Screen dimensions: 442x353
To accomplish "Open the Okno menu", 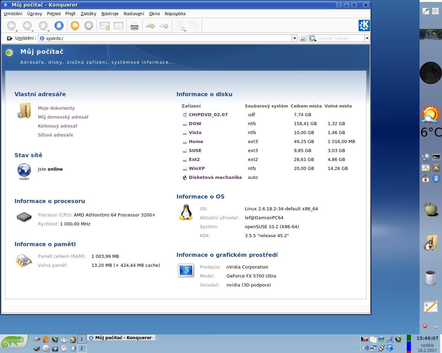I will (x=154, y=14).
